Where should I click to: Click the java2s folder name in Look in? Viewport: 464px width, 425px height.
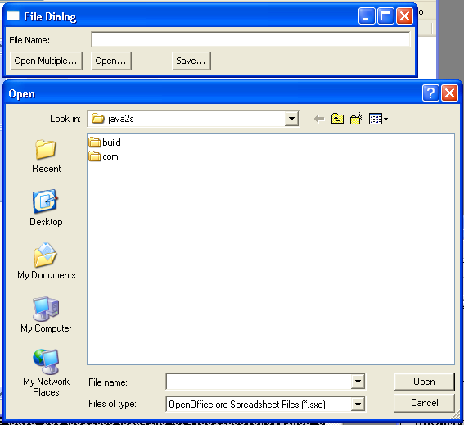click(121, 119)
